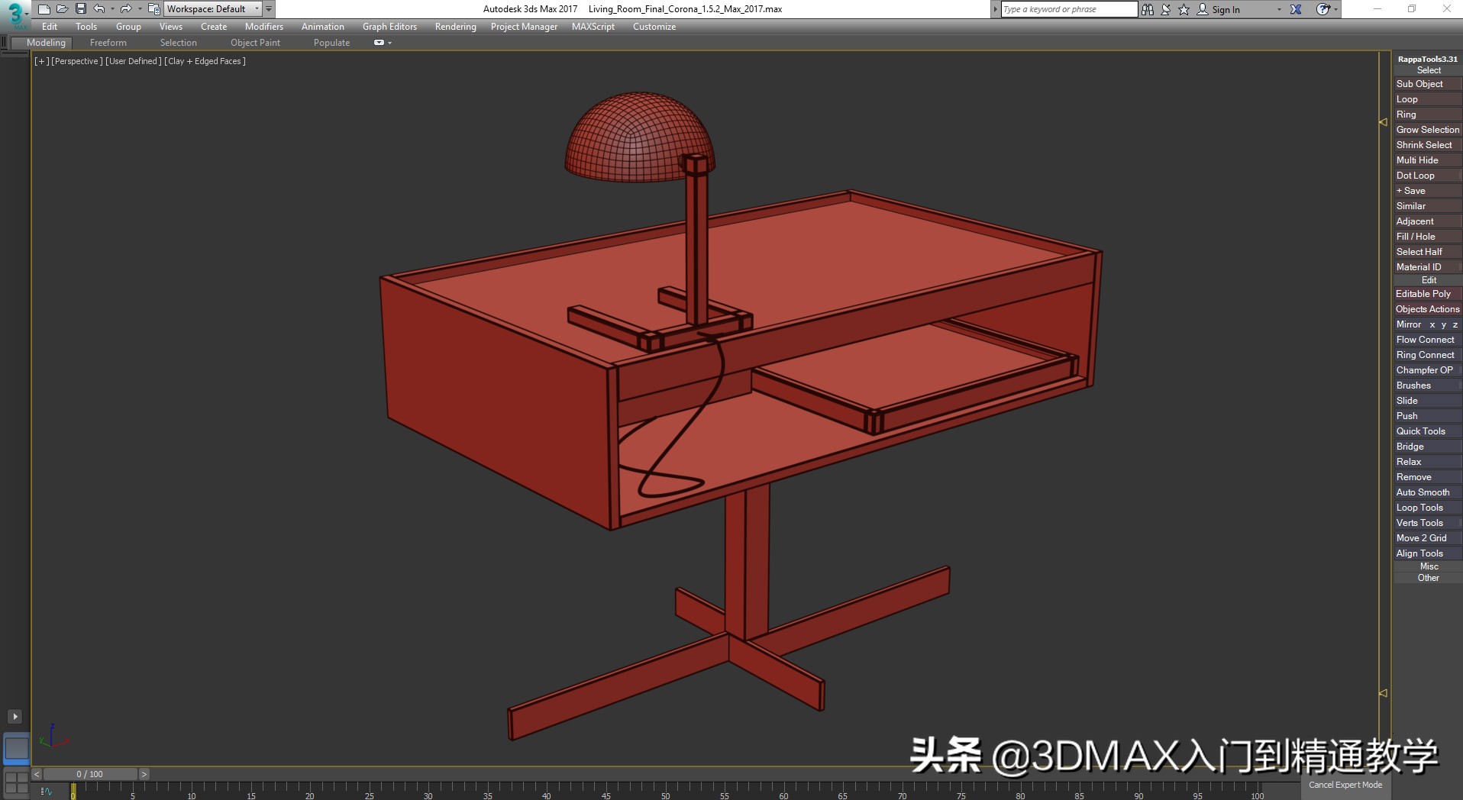Open the Modifiers menu
The width and height of the screenshot is (1463, 800).
[264, 27]
